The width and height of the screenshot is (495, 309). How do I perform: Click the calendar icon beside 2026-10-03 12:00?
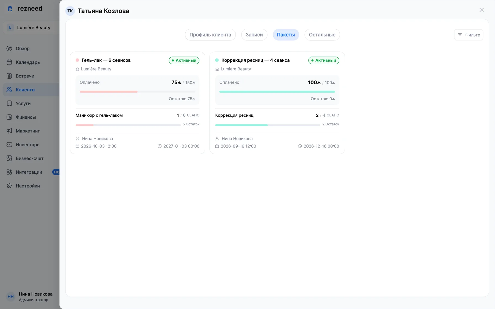(x=78, y=146)
